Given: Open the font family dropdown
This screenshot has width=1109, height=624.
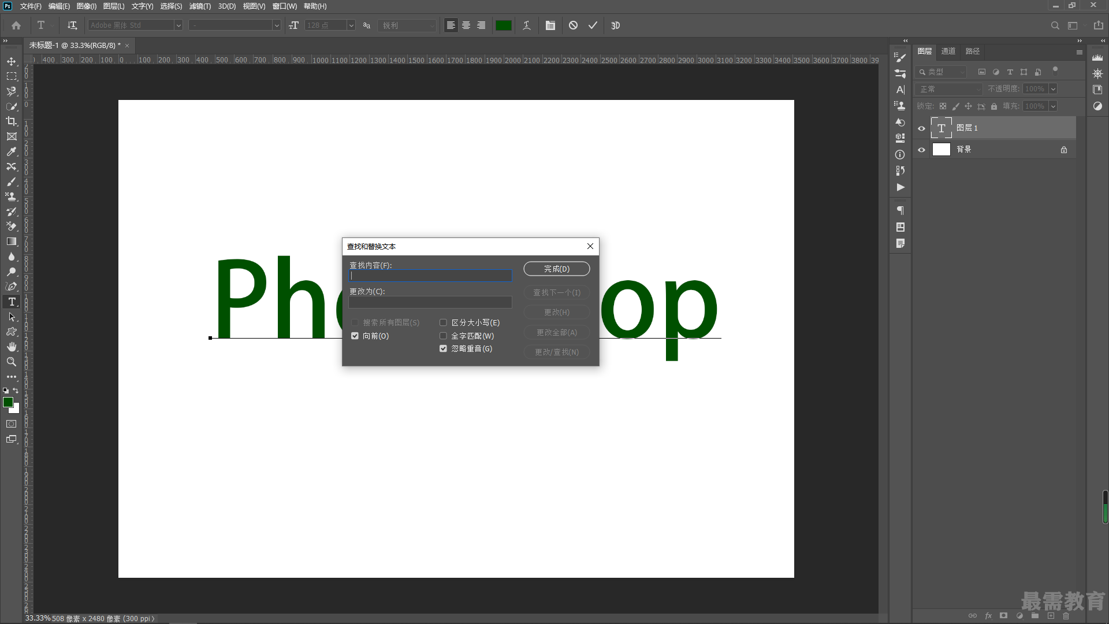Looking at the screenshot, I should (x=178, y=25).
